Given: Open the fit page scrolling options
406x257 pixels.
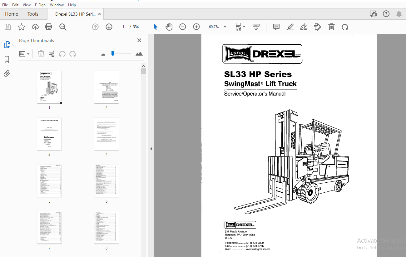Looking at the screenshot, I should (240, 27).
